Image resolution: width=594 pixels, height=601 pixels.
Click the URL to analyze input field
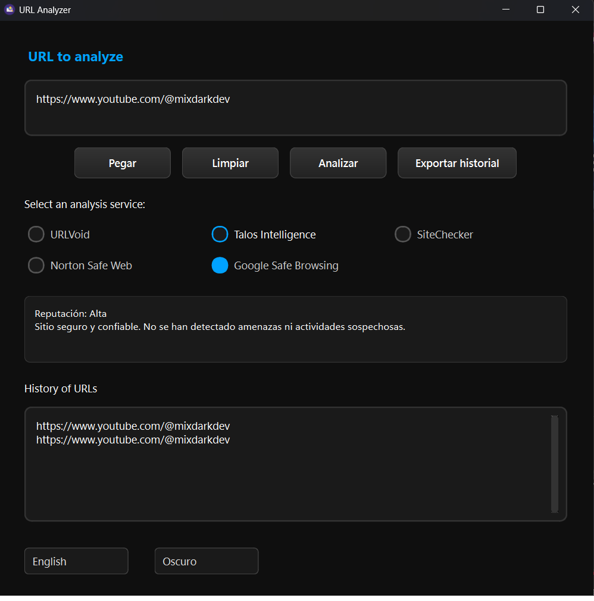pyautogui.click(x=295, y=108)
